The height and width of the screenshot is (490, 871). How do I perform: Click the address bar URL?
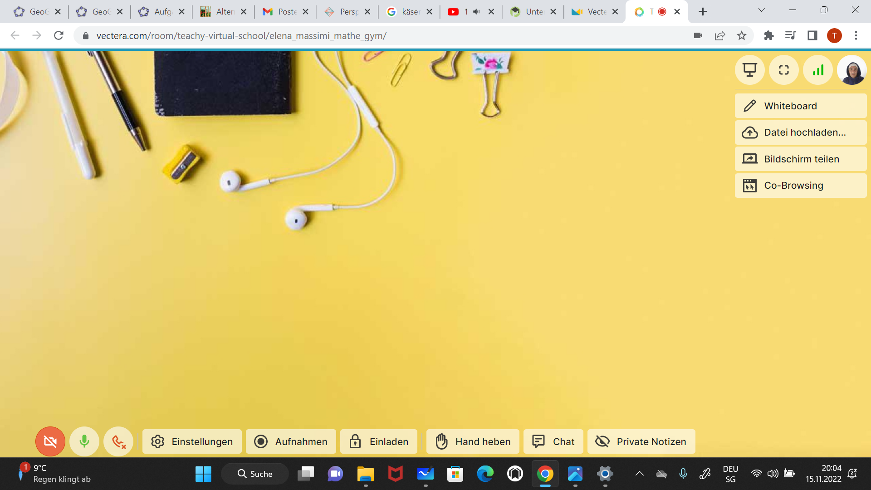coord(241,36)
